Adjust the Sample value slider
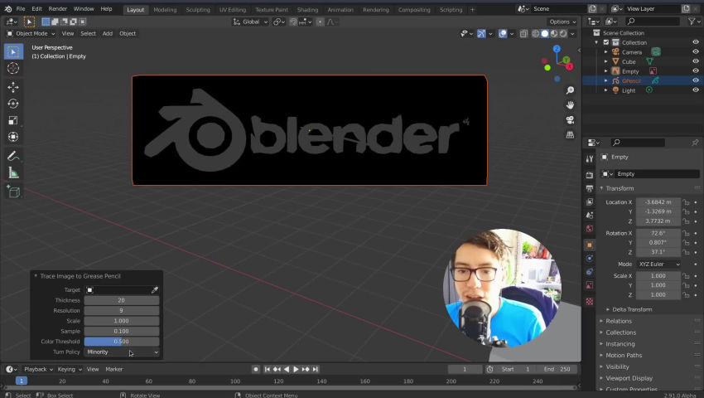Screen dimensions: 704x398 click(122, 332)
